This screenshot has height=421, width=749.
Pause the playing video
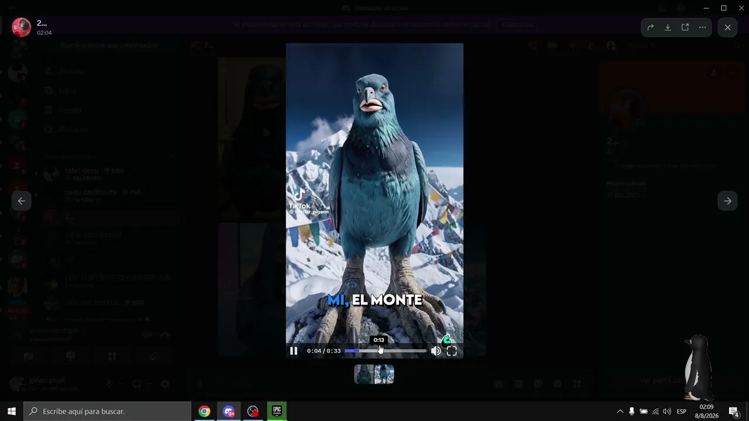click(294, 351)
